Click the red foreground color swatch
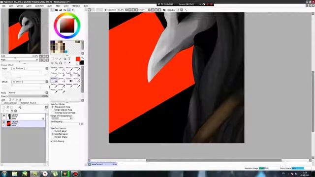 click(78, 59)
